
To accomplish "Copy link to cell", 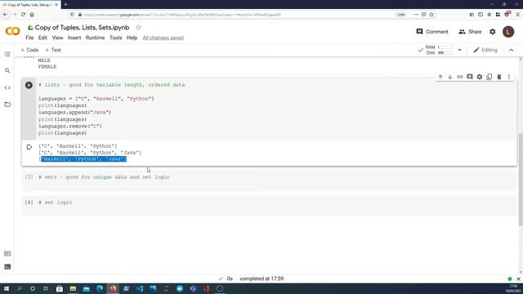I will tap(459, 77).
